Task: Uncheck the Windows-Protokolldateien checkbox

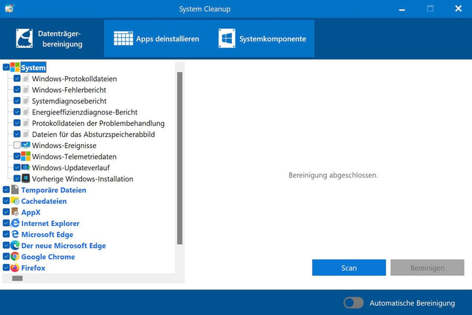Action: click(x=17, y=79)
